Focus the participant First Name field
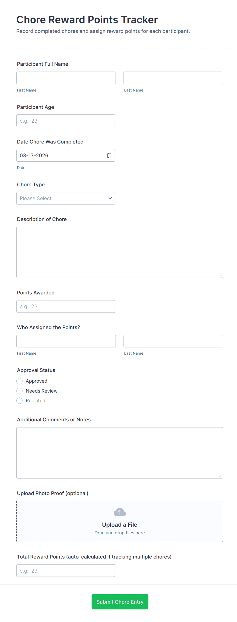Screen dimensions: 237x622 (66, 78)
